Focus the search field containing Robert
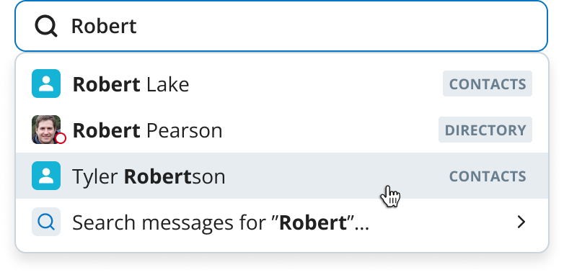The image size is (564, 275). click(x=281, y=26)
